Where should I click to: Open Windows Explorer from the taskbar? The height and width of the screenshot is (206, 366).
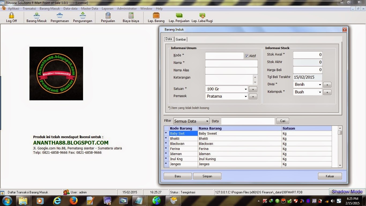(23, 200)
